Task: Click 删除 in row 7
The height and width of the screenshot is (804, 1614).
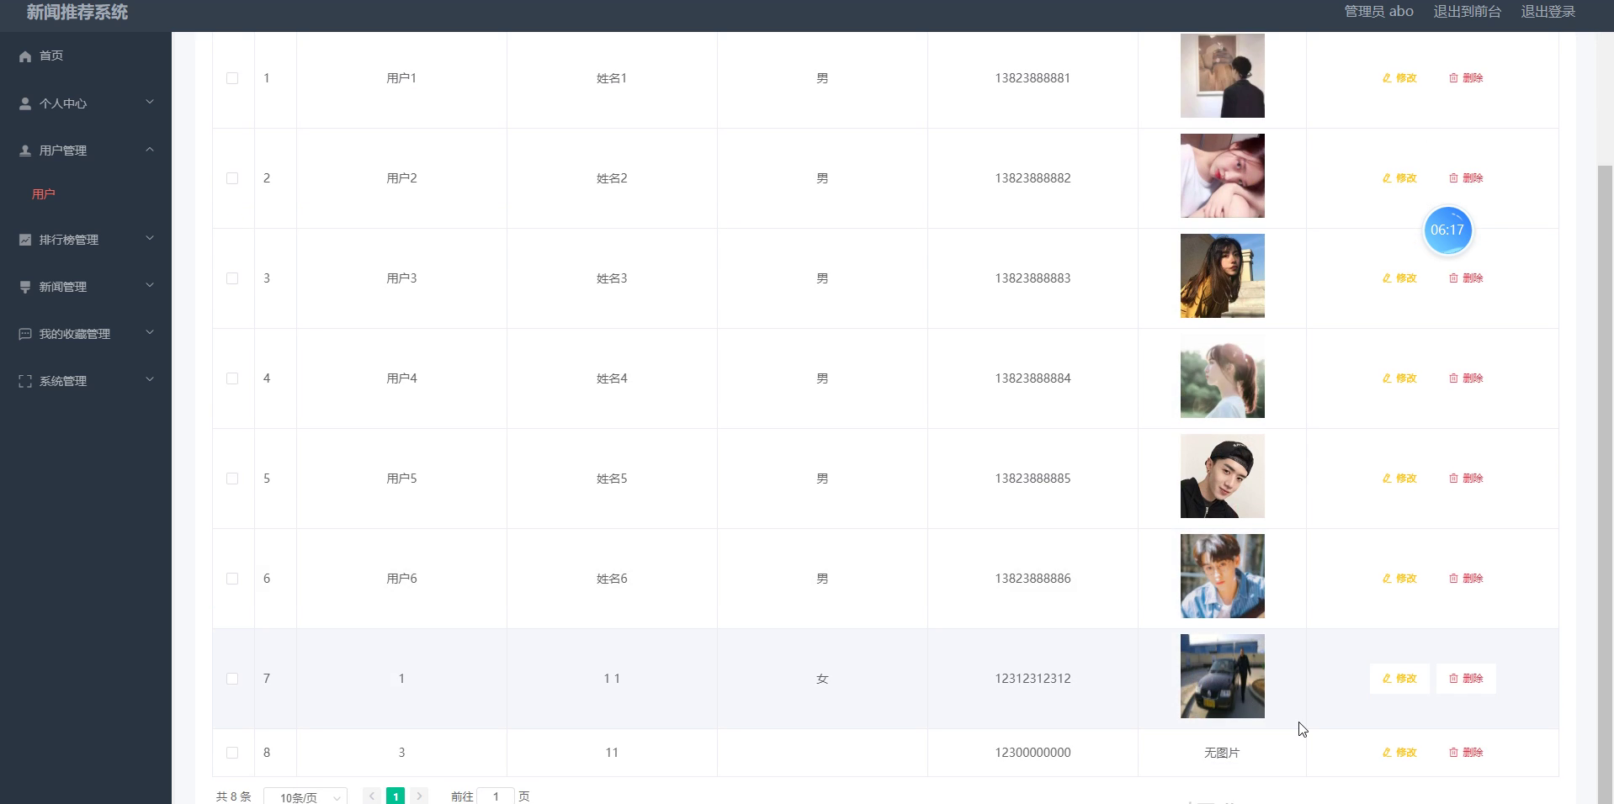Action: pyautogui.click(x=1466, y=679)
